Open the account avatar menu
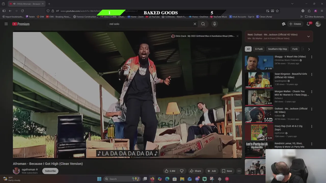The width and height of the screenshot is (326, 183). coord(318,24)
